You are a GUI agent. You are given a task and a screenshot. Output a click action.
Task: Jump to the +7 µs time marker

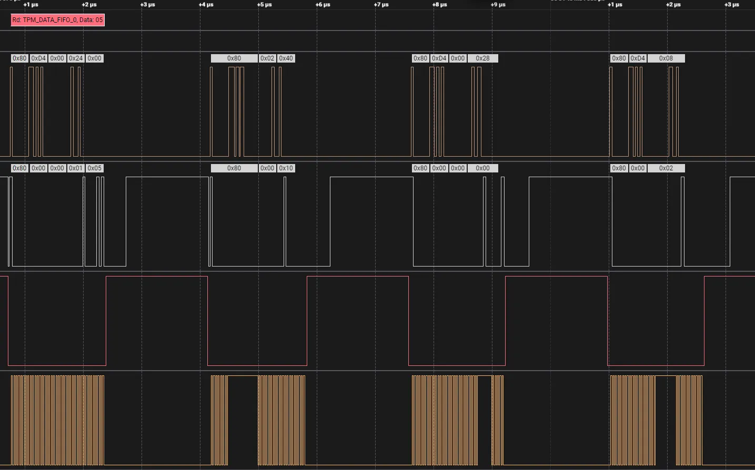tap(381, 5)
